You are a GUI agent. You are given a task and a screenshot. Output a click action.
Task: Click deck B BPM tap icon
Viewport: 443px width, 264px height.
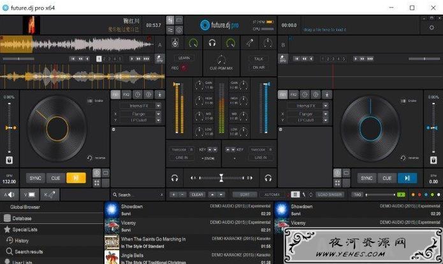click(x=282, y=59)
